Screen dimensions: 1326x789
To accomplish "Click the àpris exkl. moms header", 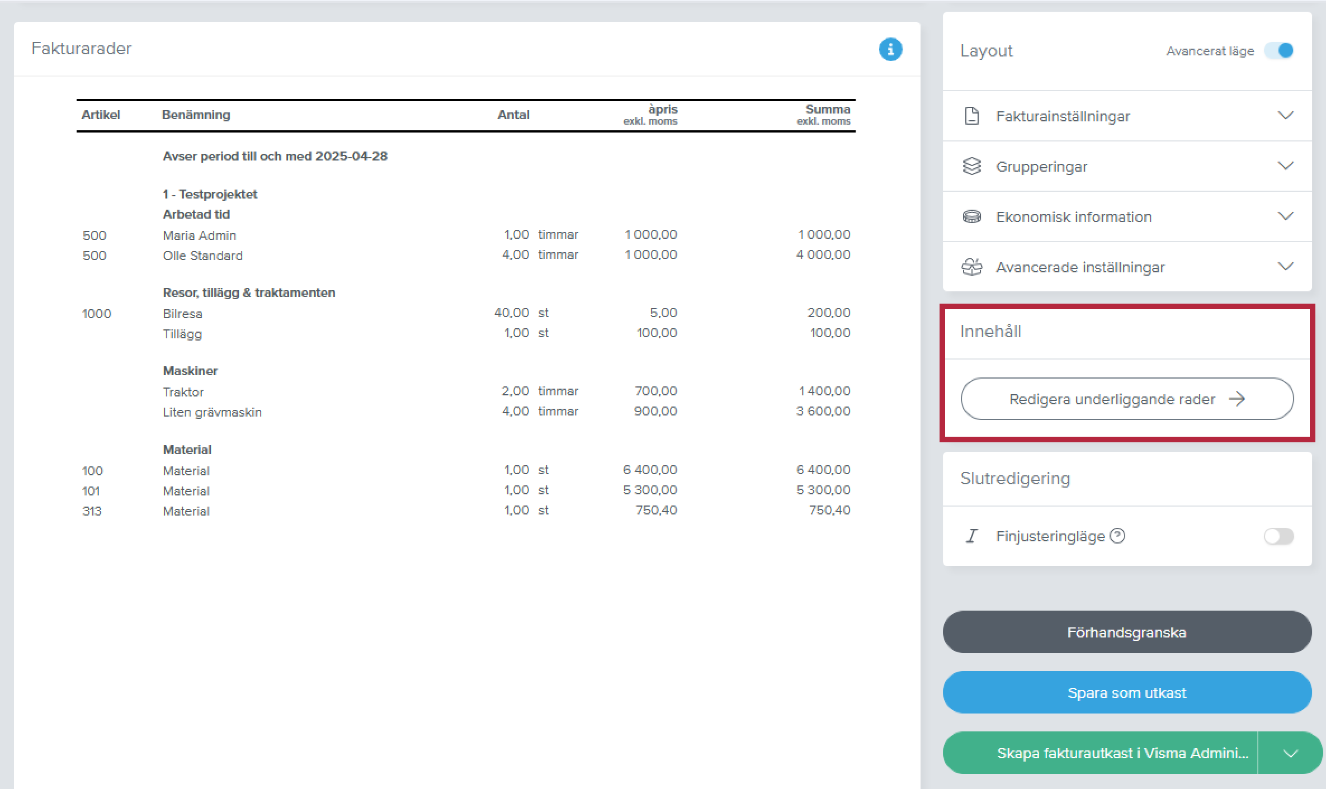I will coord(650,115).
